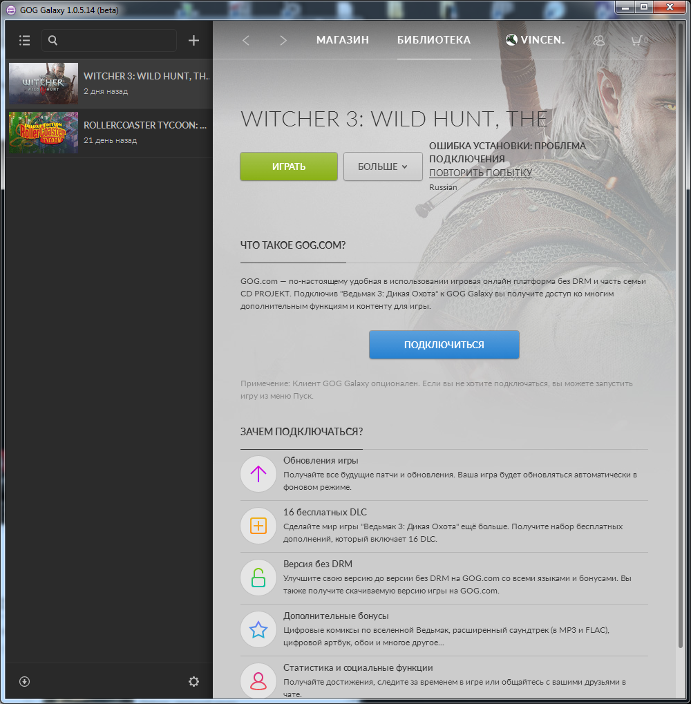Click the WITCHER 3: WILD HUNT, THE page title
Image resolution: width=691 pixels, height=704 pixels.
395,119
